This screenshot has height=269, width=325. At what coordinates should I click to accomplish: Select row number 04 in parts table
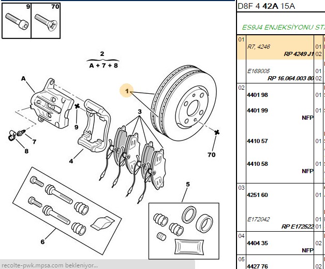[x=241, y=236]
